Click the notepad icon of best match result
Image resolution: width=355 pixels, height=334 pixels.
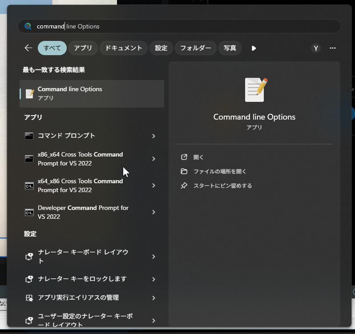[30, 94]
